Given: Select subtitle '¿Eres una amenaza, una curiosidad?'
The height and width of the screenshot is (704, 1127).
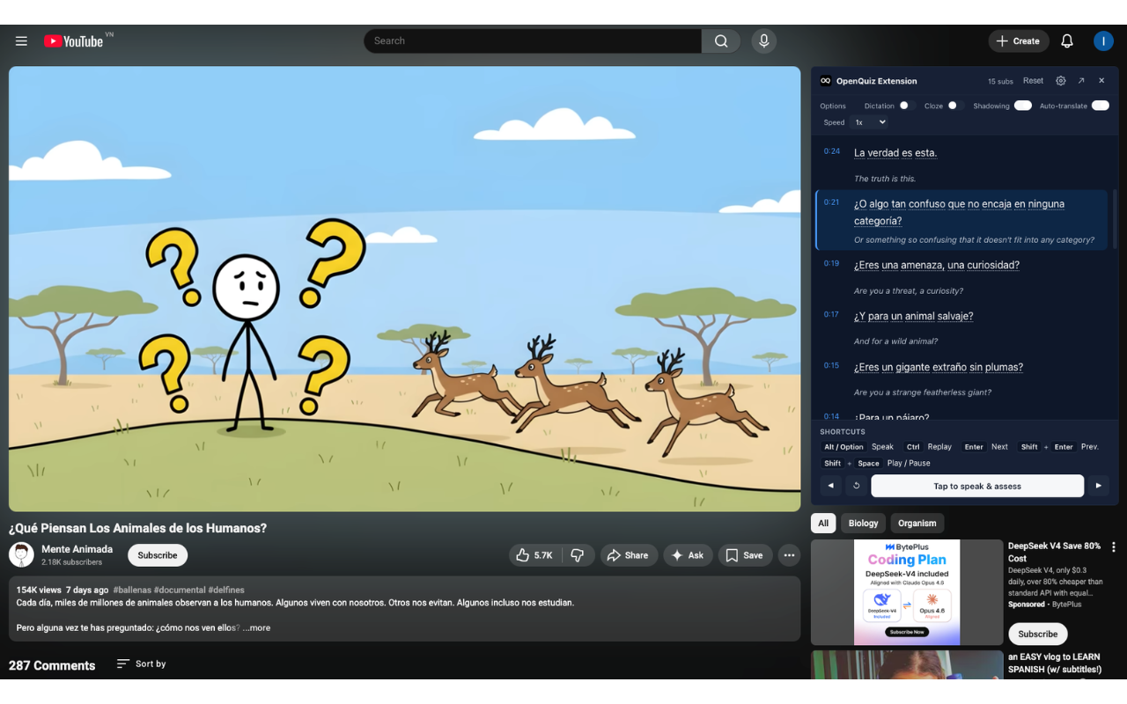Looking at the screenshot, I should [937, 265].
